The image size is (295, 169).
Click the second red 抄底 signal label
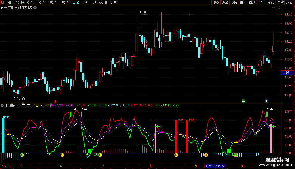coord(192,120)
